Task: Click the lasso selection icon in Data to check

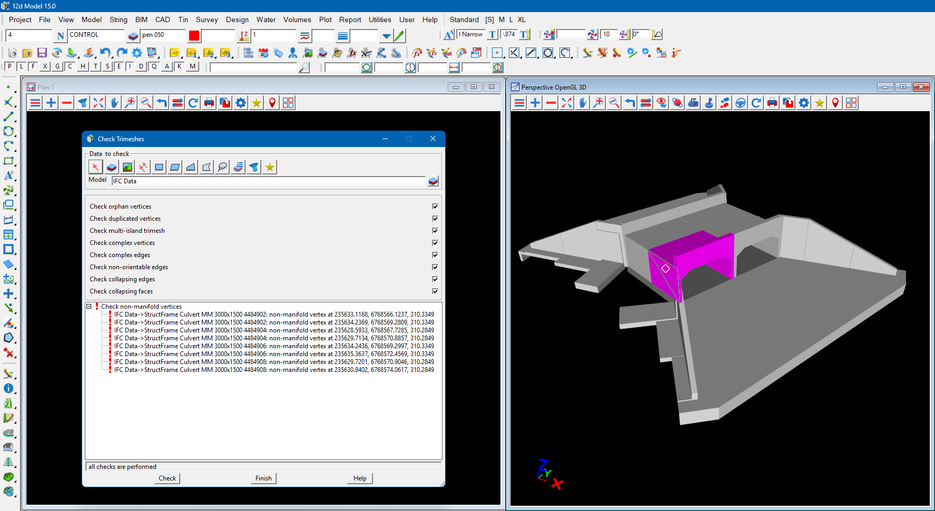Action: [223, 167]
